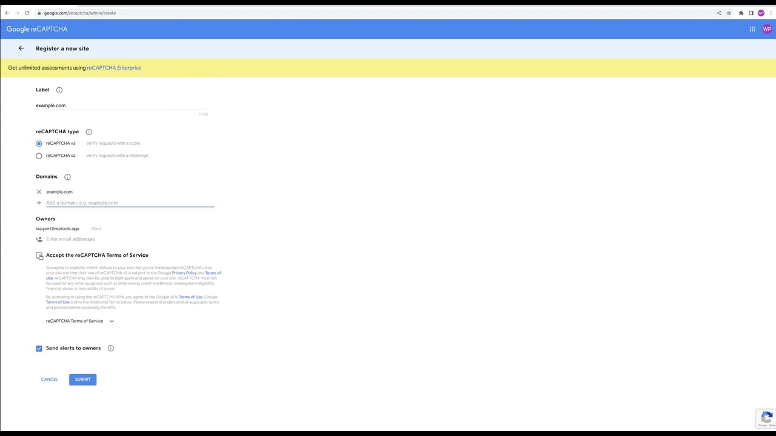This screenshot has height=436, width=776.
Task: Open the Google account WP avatar
Action: tap(767, 29)
